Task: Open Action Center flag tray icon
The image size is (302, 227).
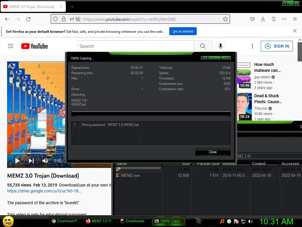Action: 236,221
